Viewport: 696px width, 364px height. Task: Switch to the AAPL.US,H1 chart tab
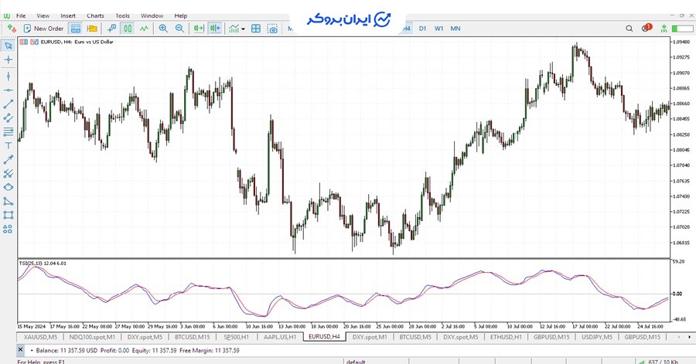tap(280, 337)
